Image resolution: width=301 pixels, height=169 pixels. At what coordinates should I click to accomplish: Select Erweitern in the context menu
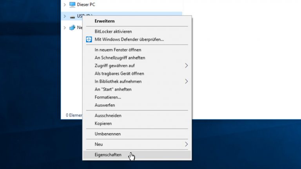105,21
